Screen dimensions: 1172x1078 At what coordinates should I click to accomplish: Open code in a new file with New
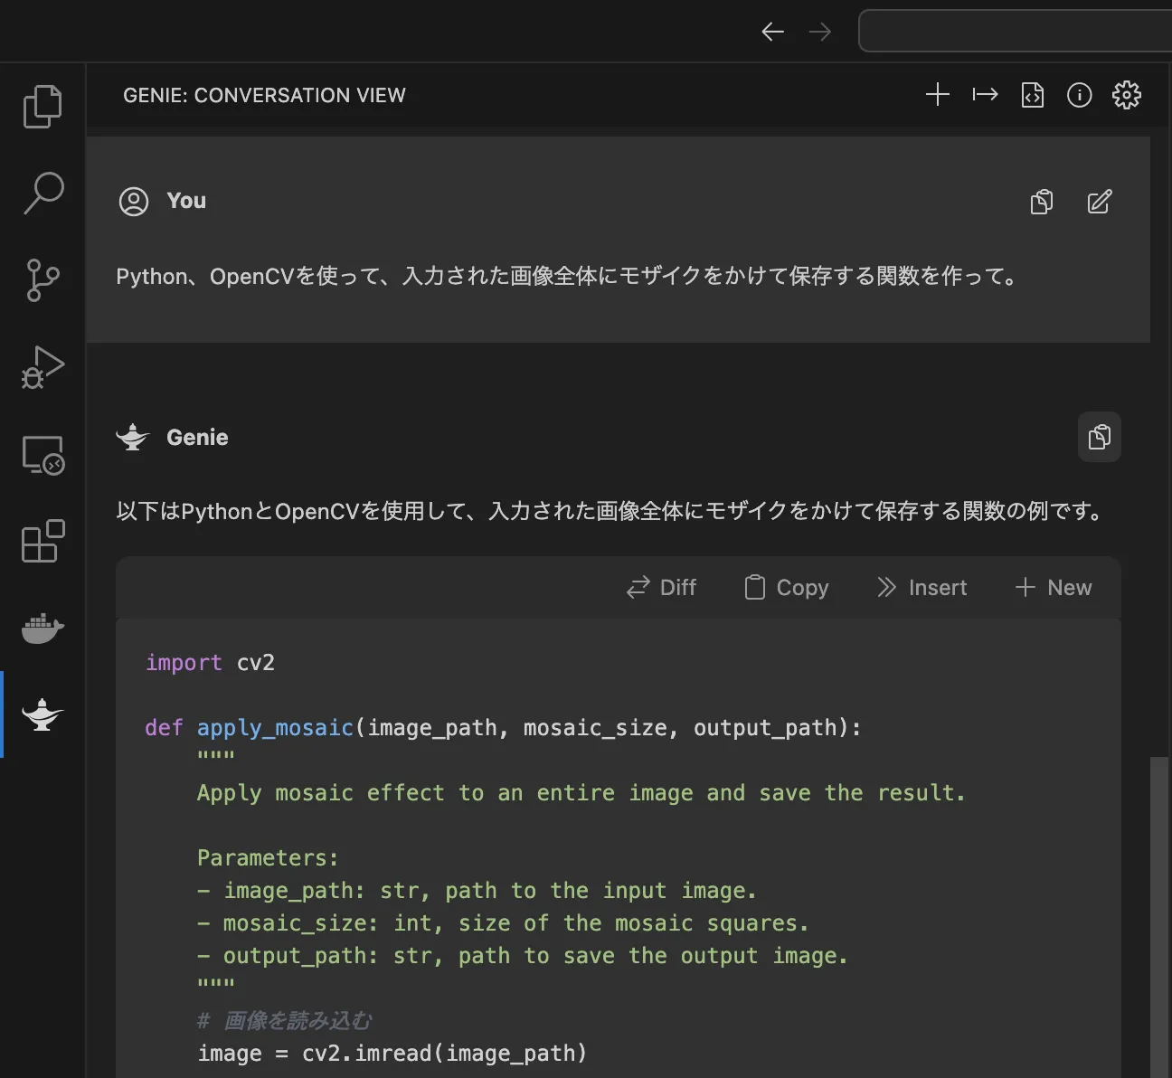click(1053, 587)
